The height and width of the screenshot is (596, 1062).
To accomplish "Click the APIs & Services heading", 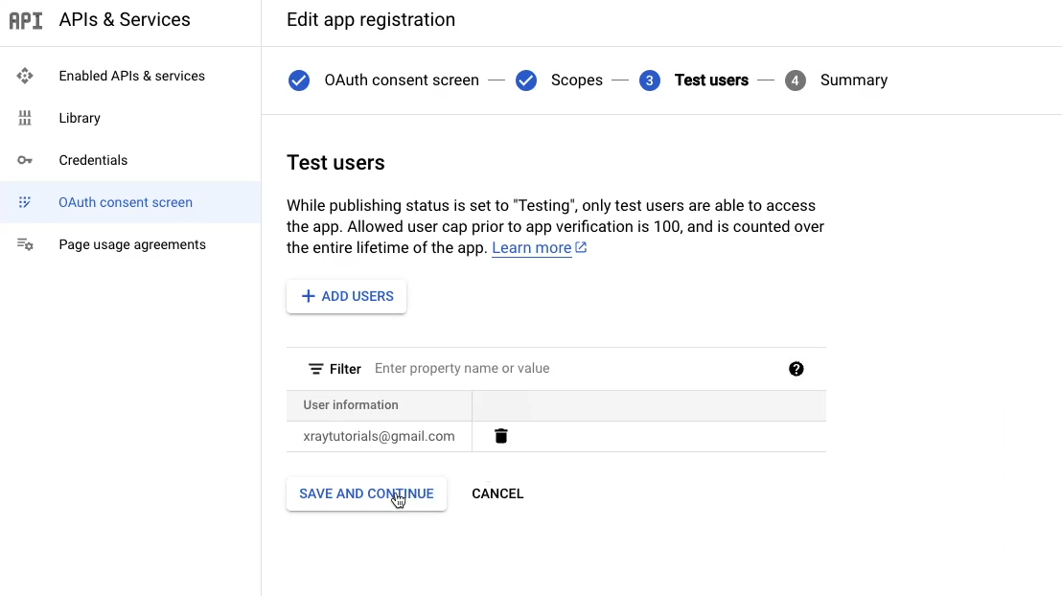I will click(x=125, y=20).
